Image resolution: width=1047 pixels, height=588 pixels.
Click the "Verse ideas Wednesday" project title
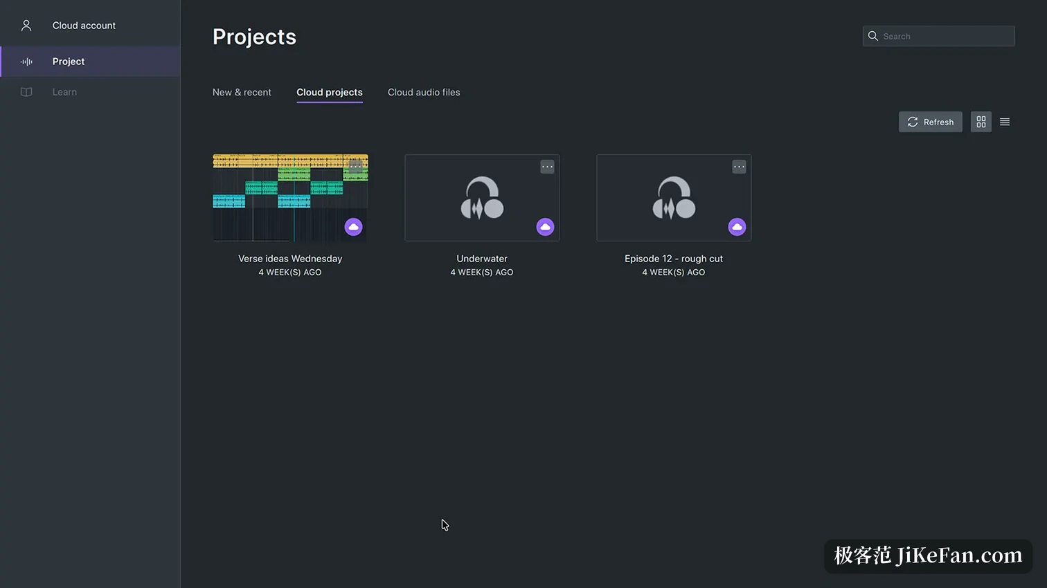tap(290, 259)
